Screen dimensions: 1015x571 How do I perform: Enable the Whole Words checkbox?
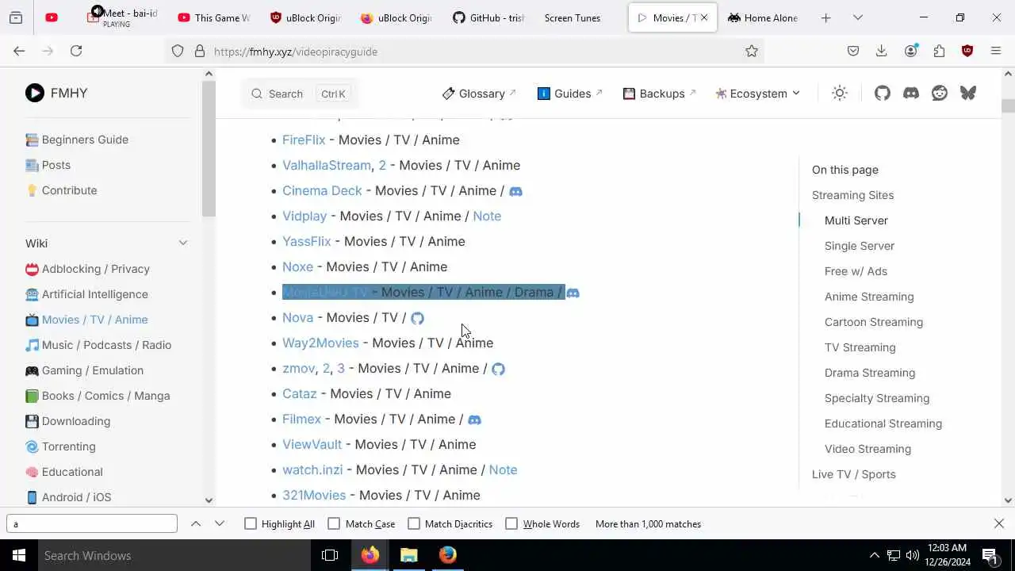coord(511,523)
